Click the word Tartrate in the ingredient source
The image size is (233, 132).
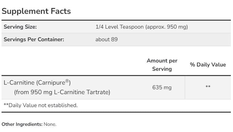pos(99,92)
